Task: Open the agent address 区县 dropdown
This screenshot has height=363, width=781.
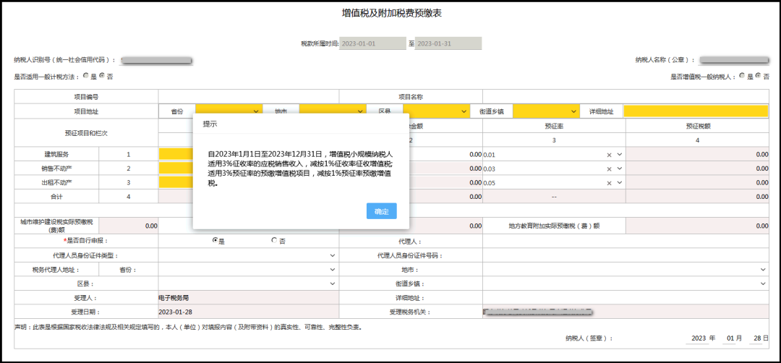Action: pyautogui.click(x=249, y=283)
